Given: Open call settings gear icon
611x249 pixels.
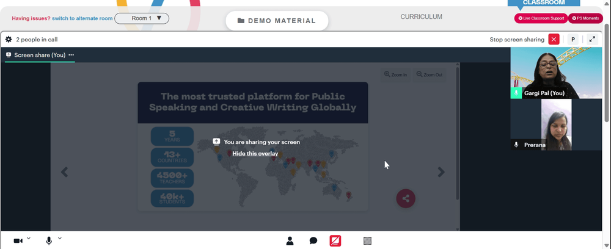Looking at the screenshot, I should click(x=9, y=39).
